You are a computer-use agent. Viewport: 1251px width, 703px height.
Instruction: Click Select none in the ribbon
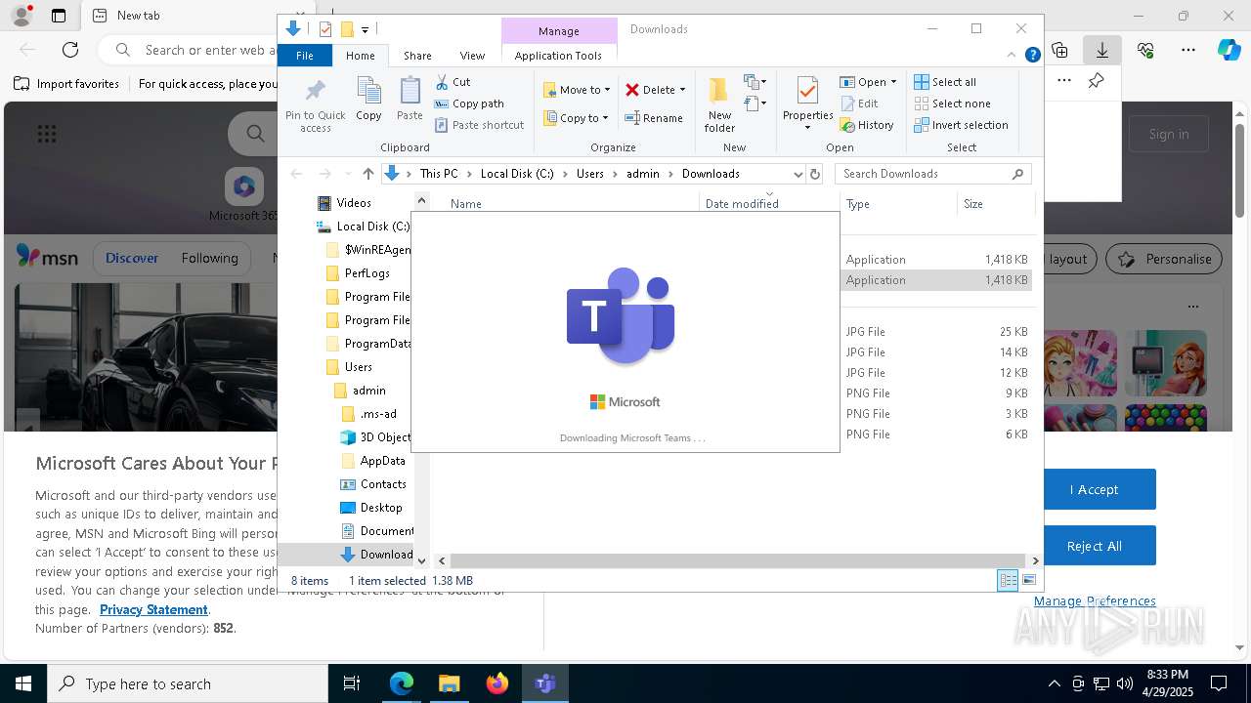coord(953,103)
